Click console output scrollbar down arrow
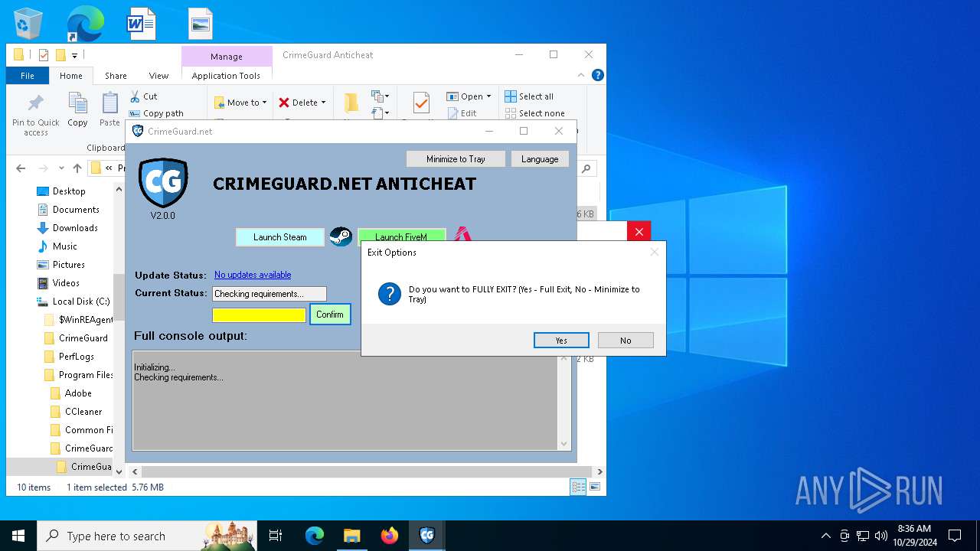This screenshot has height=551, width=980. pos(564,444)
